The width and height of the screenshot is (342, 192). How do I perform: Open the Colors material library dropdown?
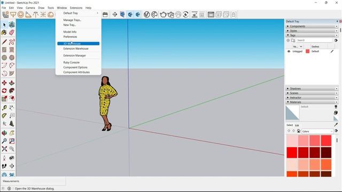[317, 131]
